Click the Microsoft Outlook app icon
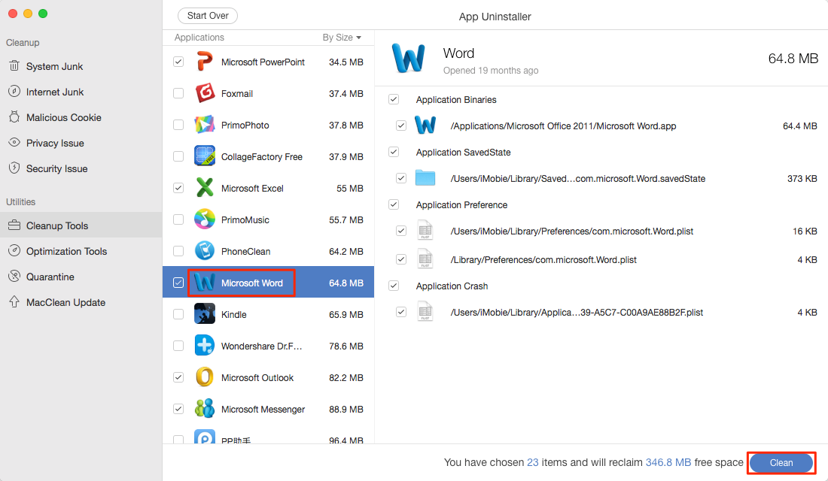This screenshot has height=481, width=828. tap(204, 377)
